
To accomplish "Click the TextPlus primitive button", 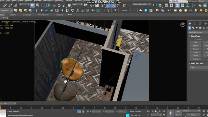I will point(196,59).
